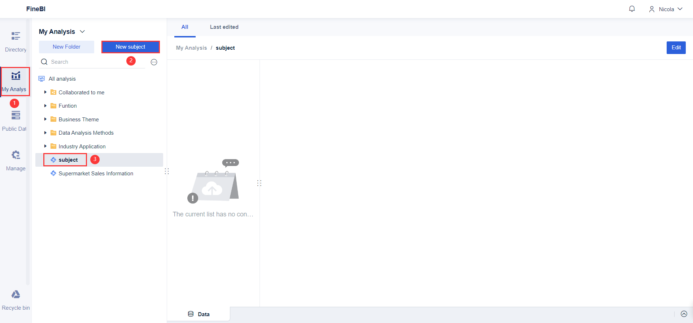Image resolution: width=693 pixels, height=323 pixels.
Task: Click the Nicola user profile icon
Action: pyautogui.click(x=651, y=9)
